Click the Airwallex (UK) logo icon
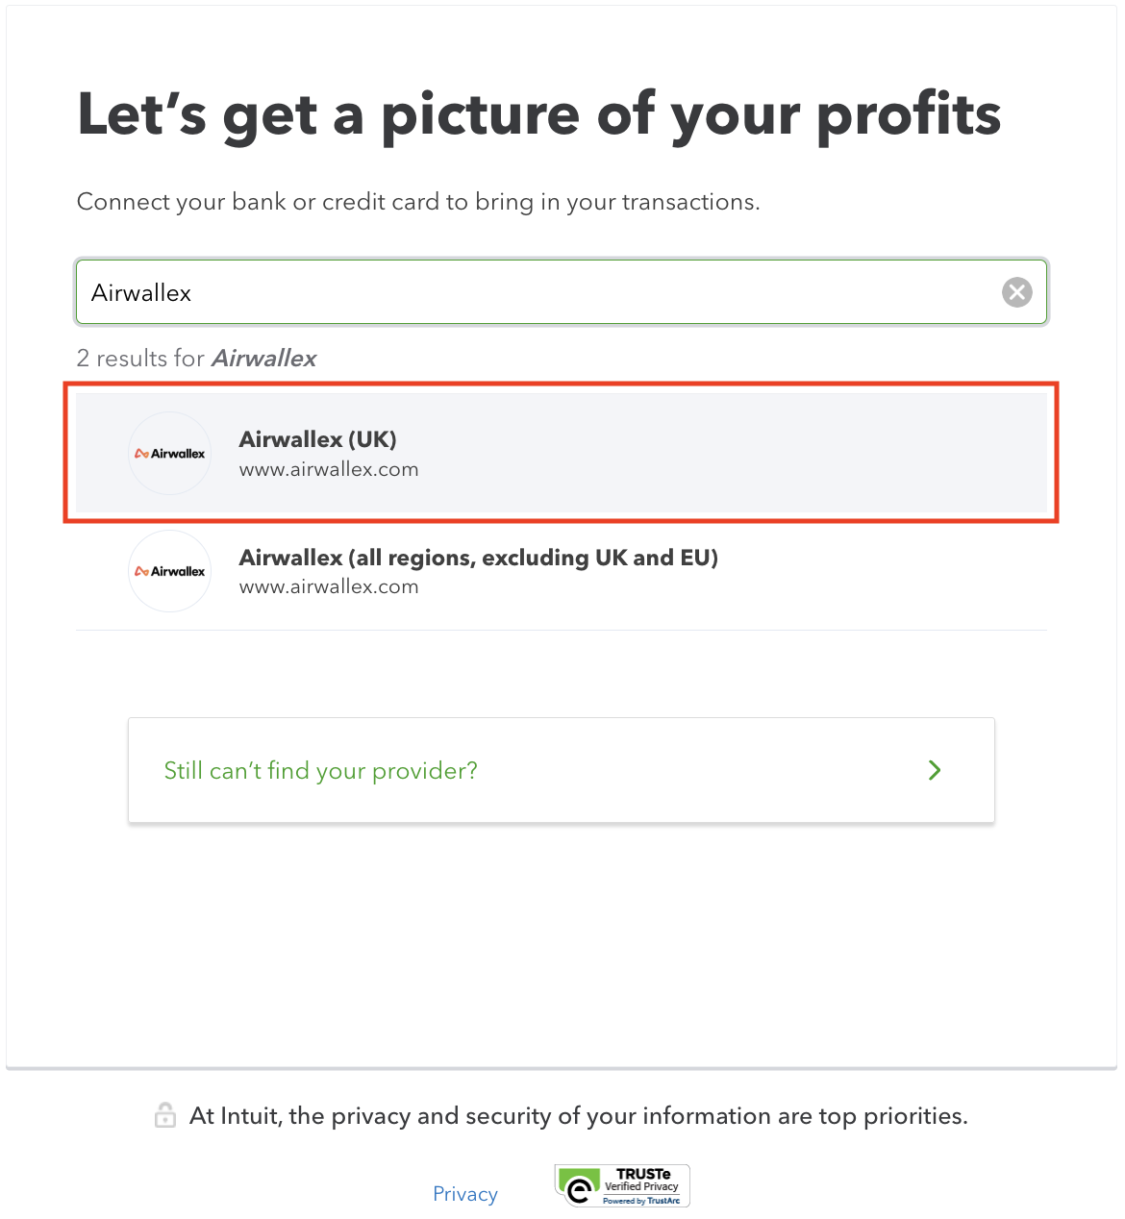 pos(170,454)
